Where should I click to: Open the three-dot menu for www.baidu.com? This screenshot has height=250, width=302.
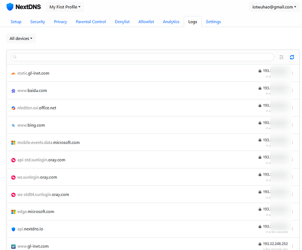[292, 90]
